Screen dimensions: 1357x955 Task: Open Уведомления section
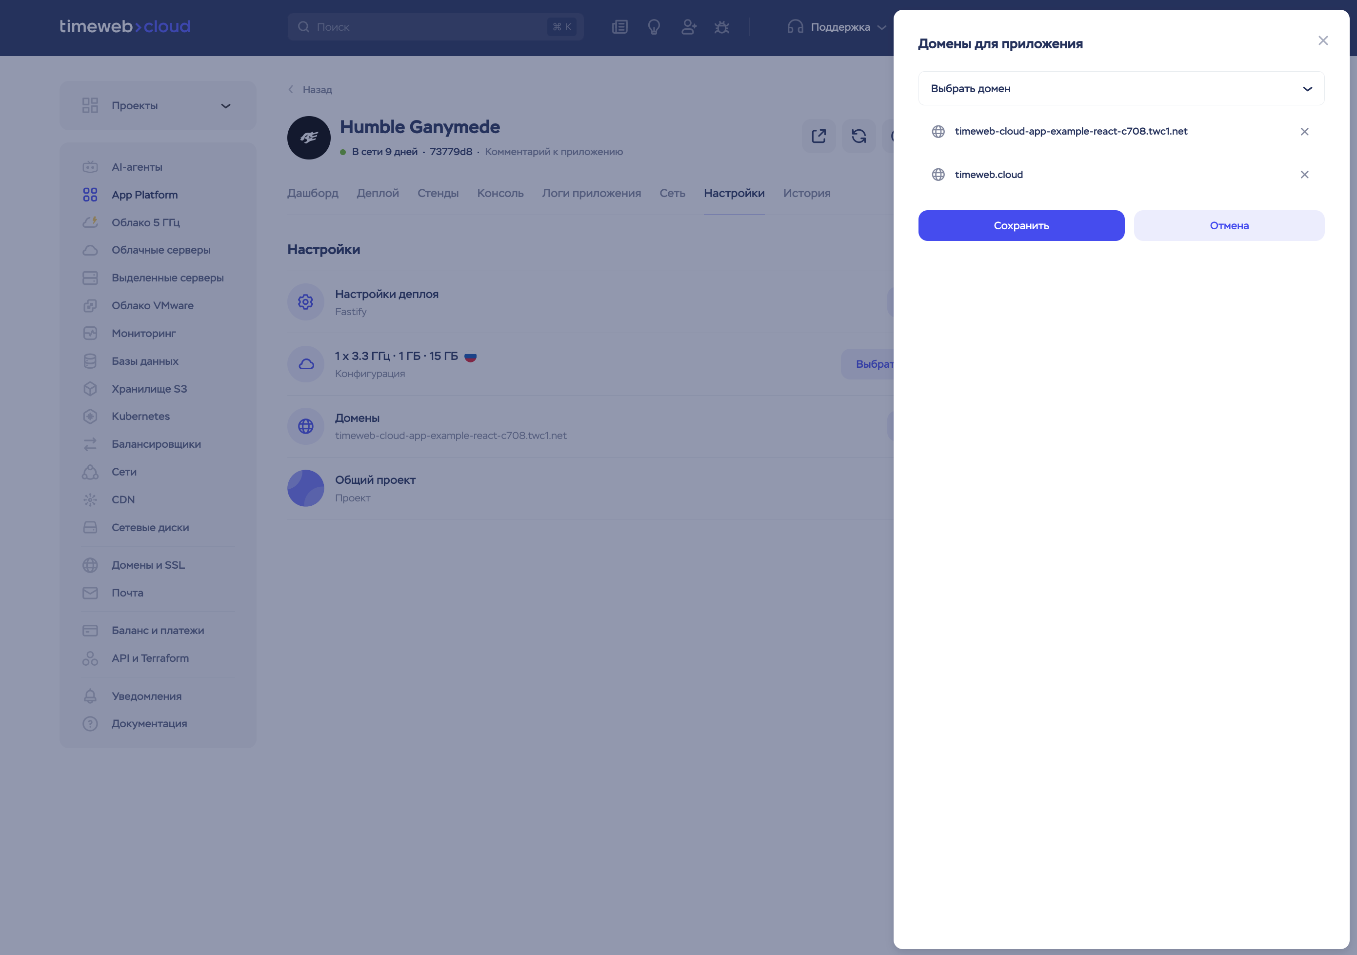[146, 697]
